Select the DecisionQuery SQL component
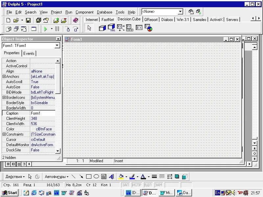Viewport: 263px width, 197px height. pos(111,28)
